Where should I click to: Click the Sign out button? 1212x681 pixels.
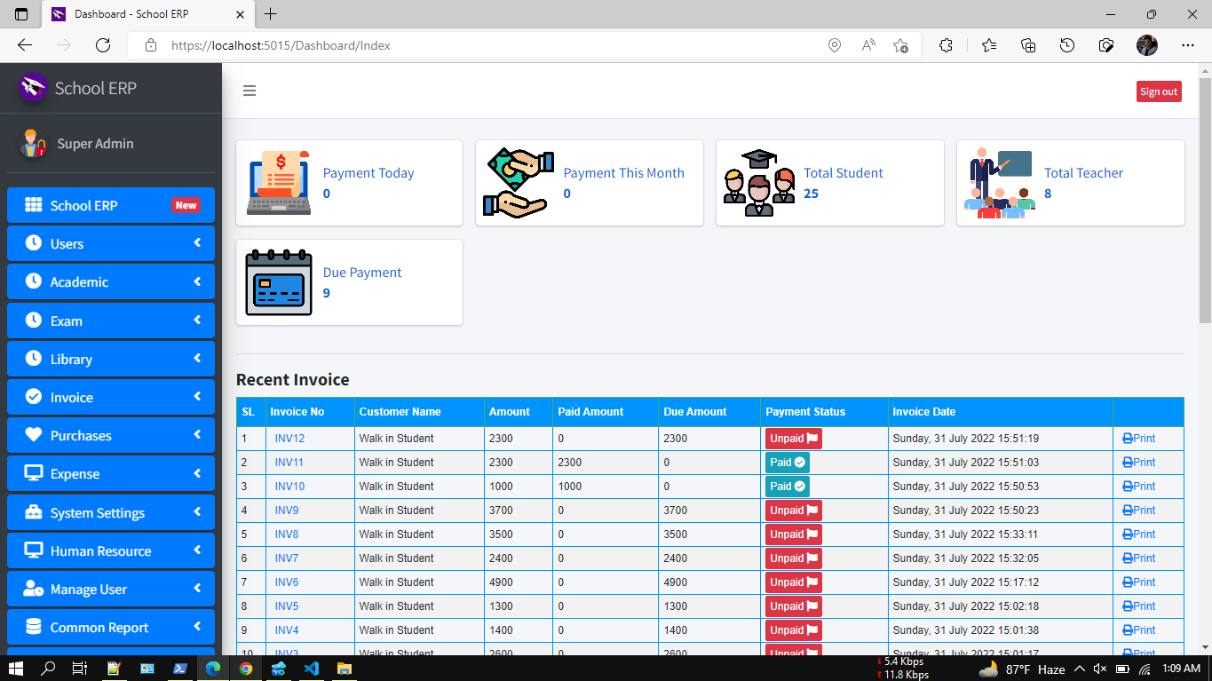tap(1159, 91)
